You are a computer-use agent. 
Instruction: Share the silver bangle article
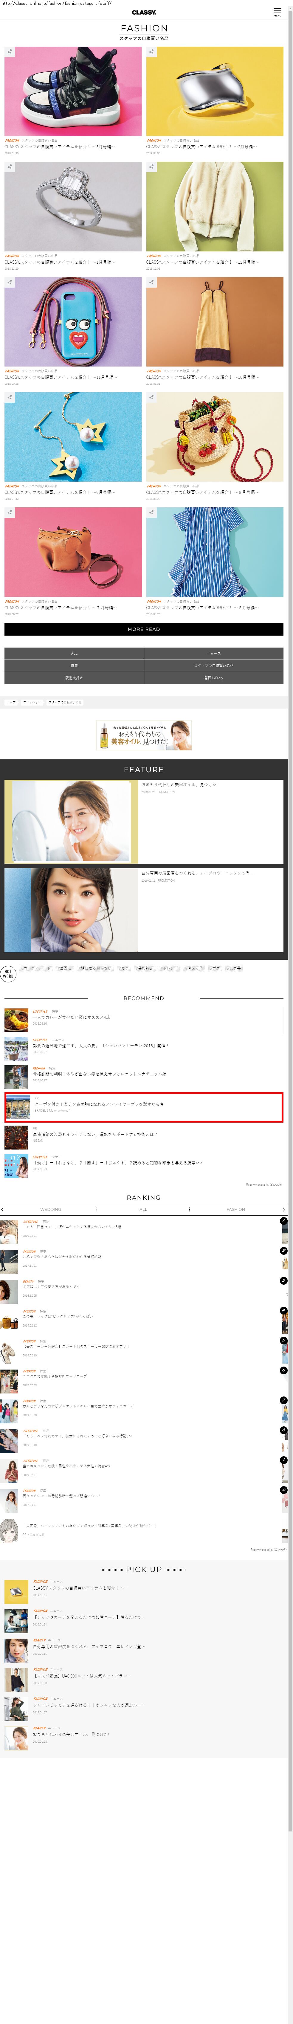151,52
